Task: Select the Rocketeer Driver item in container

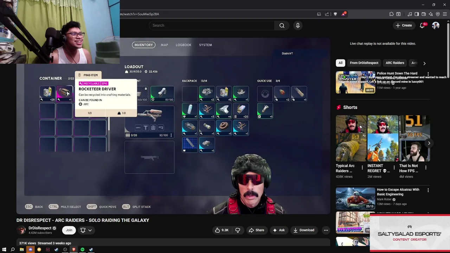Action: pos(64,93)
